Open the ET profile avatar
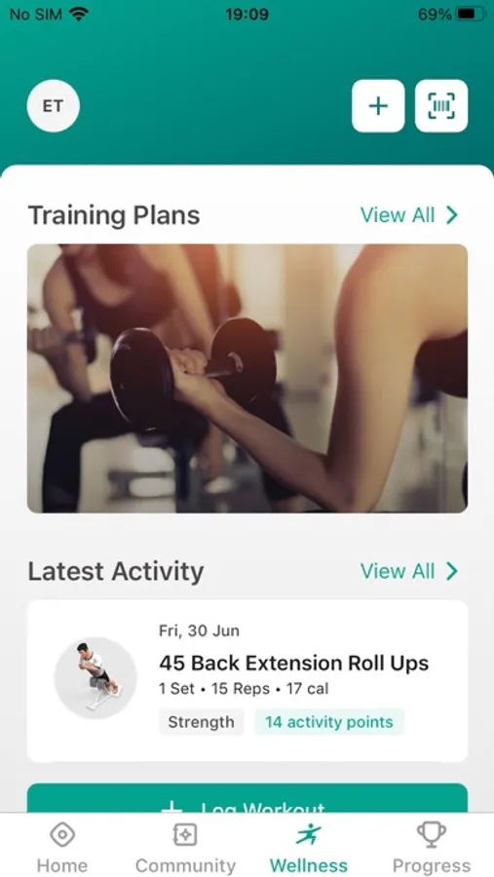Image resolution: width=494 pixels, height=877 pixels. coord(54,105)
